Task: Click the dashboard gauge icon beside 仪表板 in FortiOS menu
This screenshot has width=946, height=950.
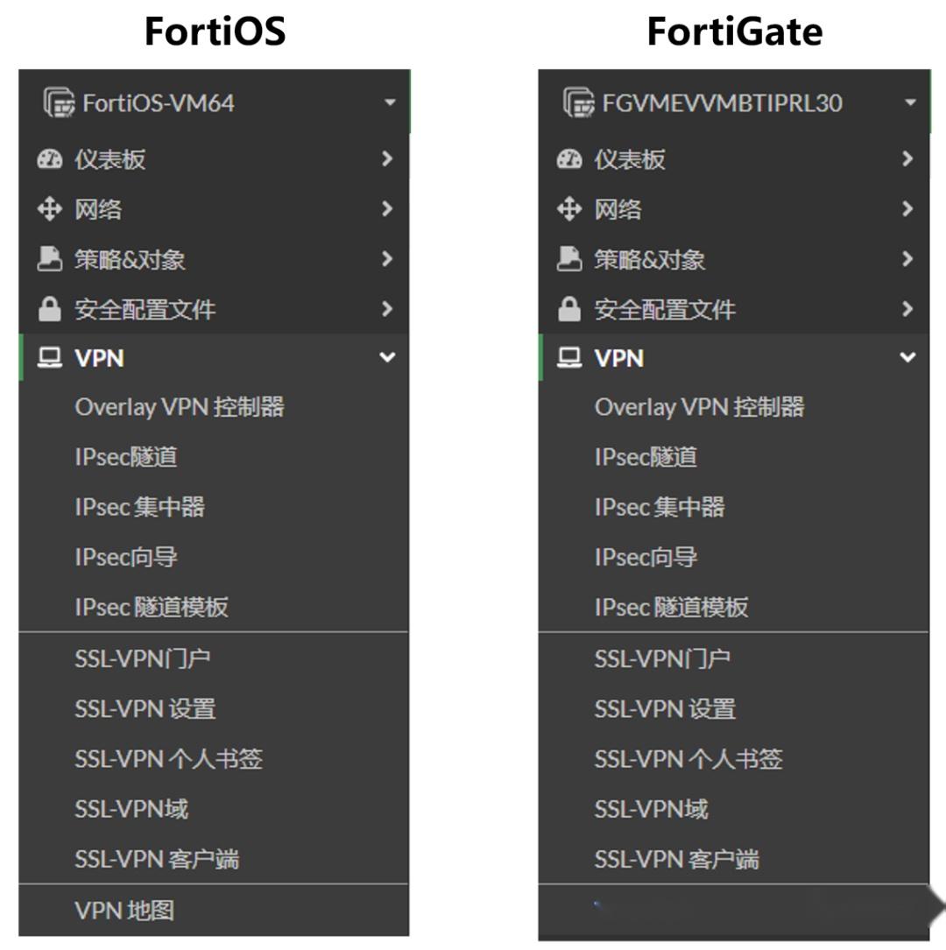Action: point(51,158)
